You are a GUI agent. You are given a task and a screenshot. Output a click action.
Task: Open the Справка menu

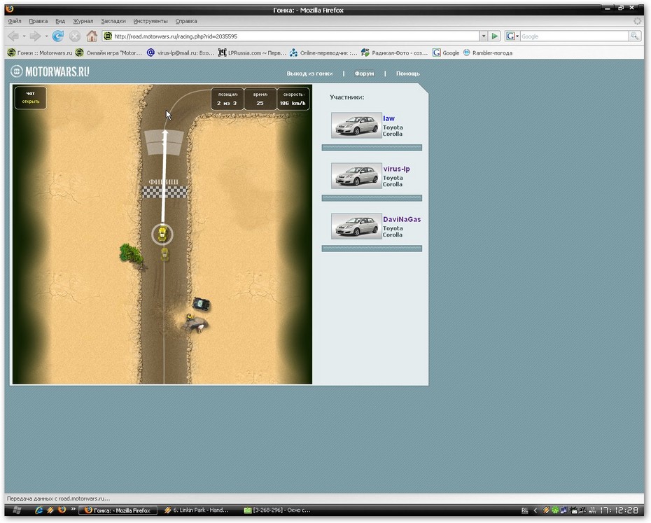186,21
